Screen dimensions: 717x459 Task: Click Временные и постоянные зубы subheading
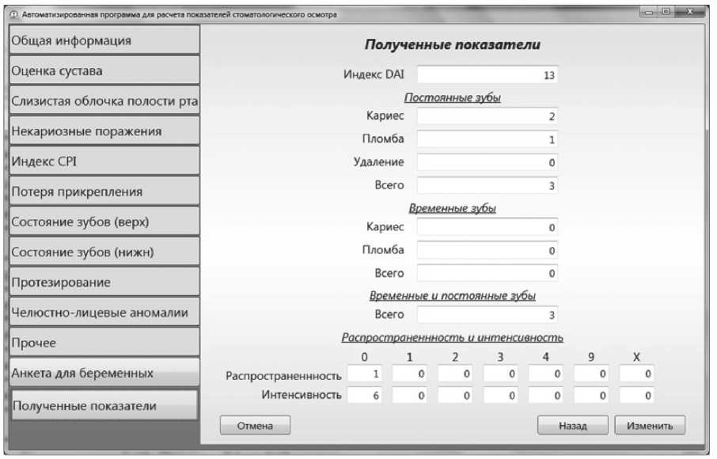(x=452, y=295)
